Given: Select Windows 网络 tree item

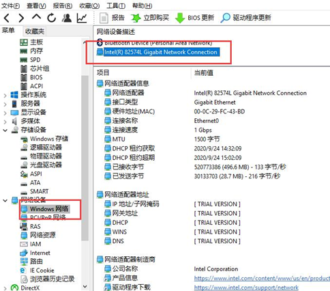Looking at the screenshot, I should click(x=44, y=209).
